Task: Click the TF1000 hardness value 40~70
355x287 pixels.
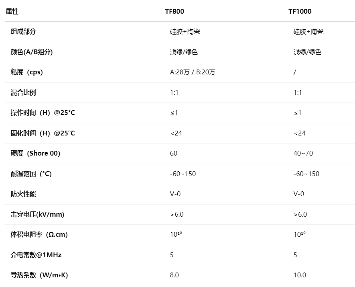Action: (303, 154)
